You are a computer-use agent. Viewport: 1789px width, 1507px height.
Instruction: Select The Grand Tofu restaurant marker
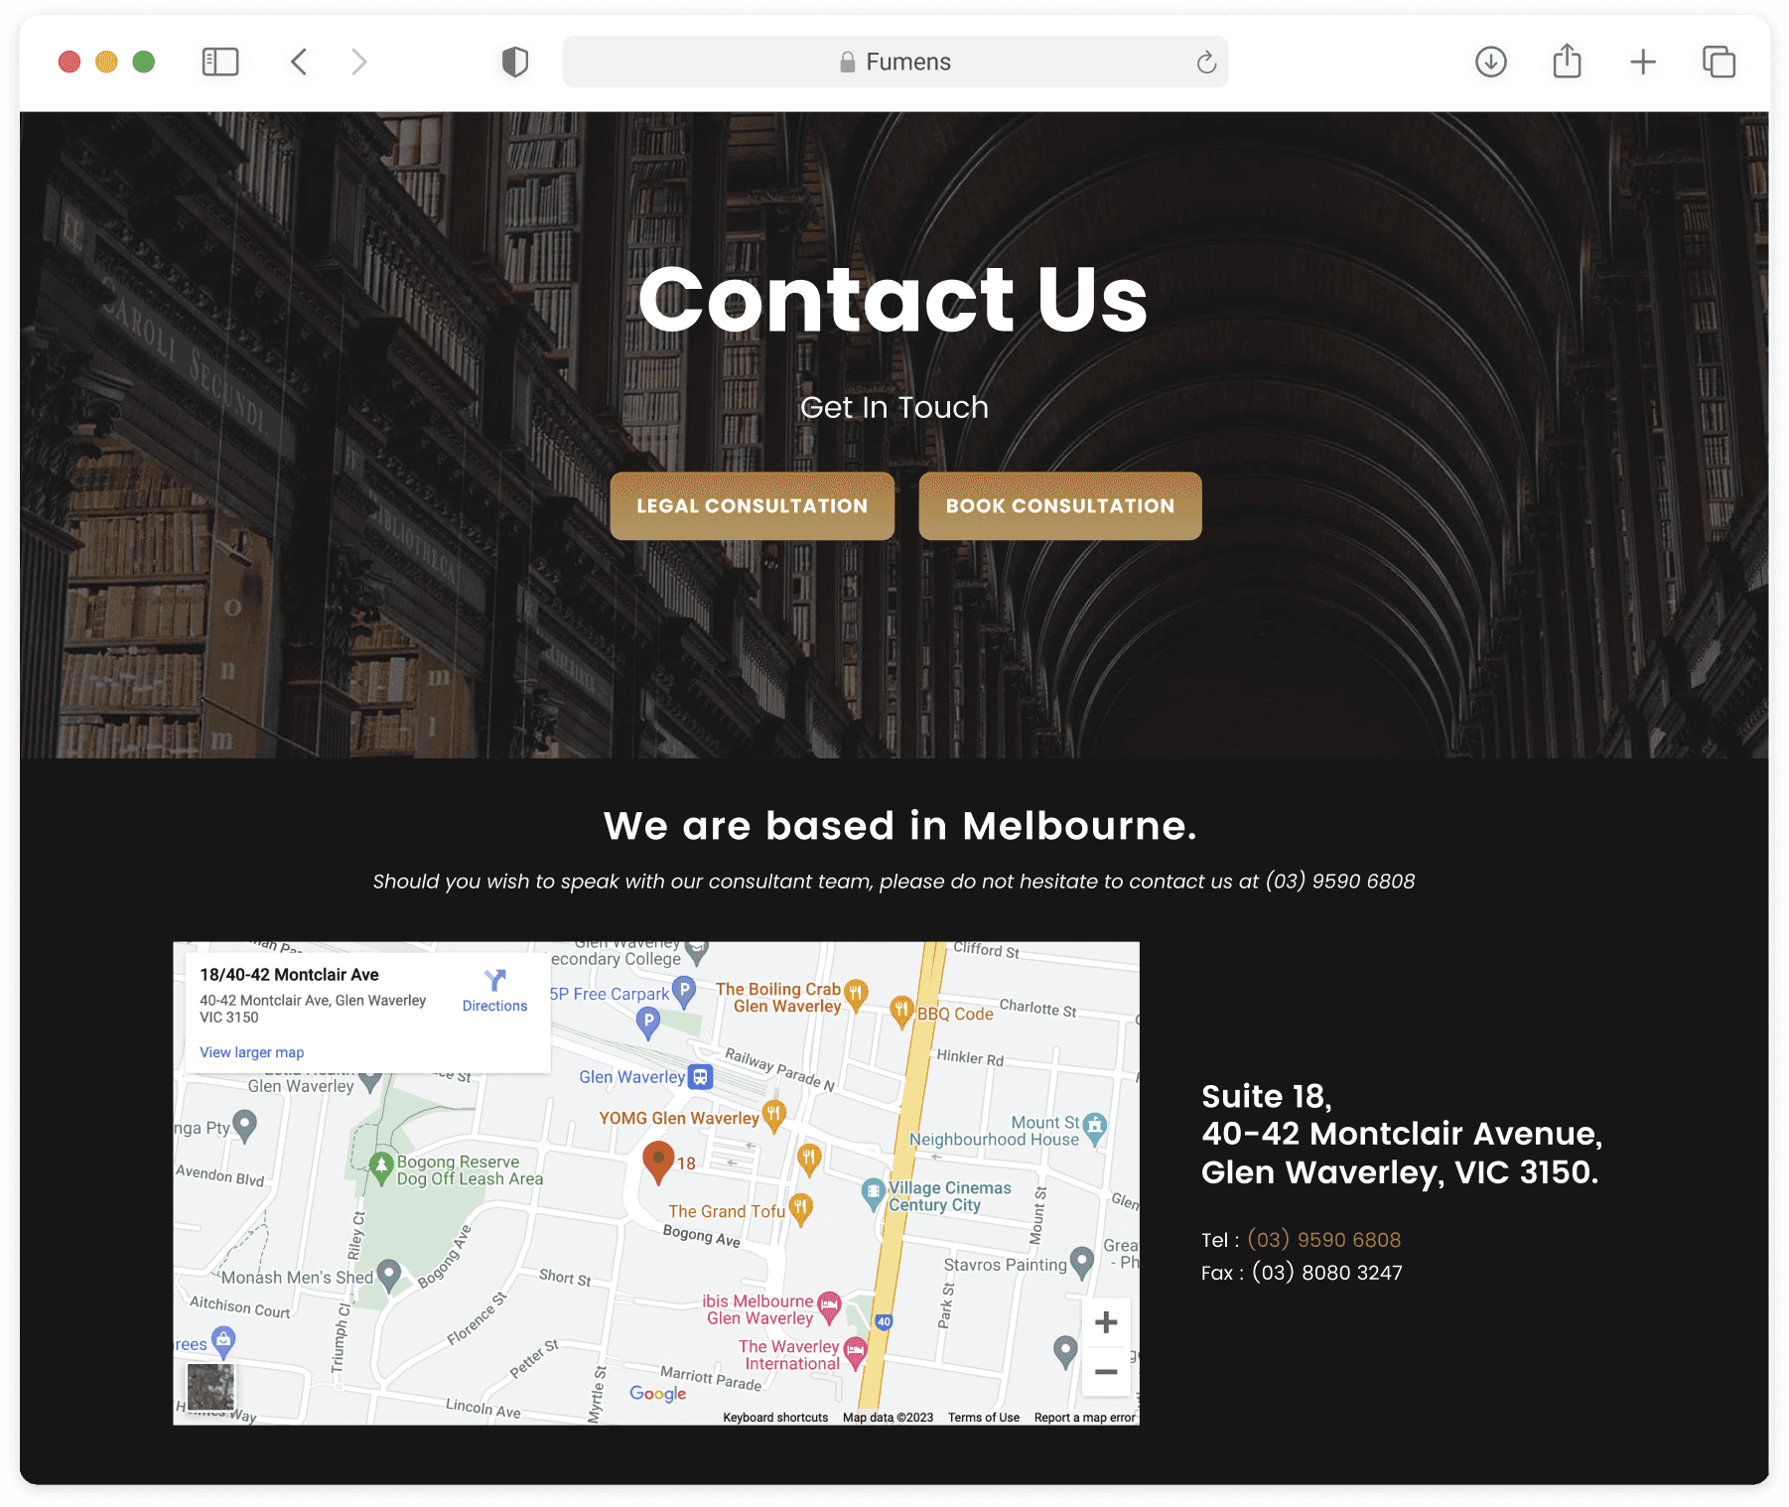click(x=800, y=1208)
